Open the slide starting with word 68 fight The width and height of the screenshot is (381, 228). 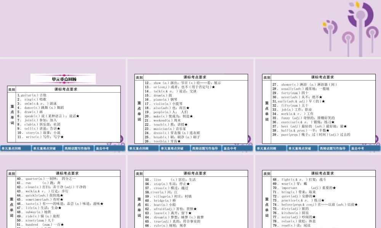[318, 192]
